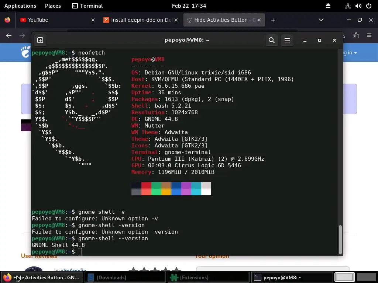The width and height of the screenshot is (378, 283).
Task: Click 'OS: Debian GNU/Linux trixie/sid i686' line
Action: point(191,73)
